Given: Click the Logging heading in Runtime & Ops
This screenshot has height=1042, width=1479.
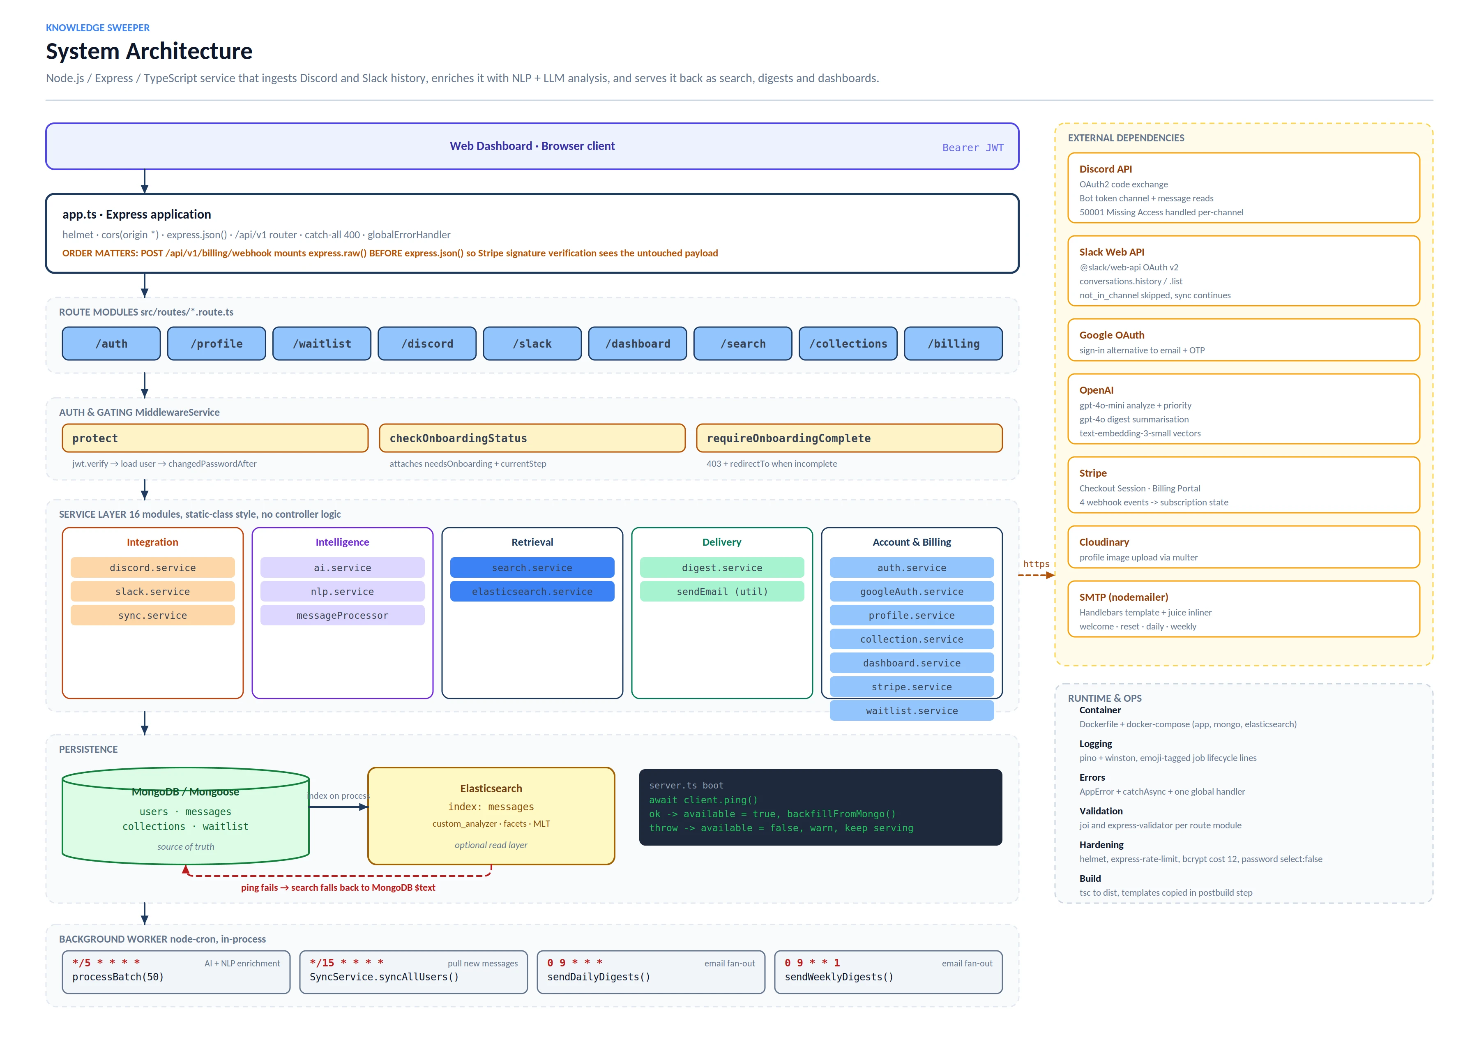Looking at the screenshot, I should (x=1096, y=744).
